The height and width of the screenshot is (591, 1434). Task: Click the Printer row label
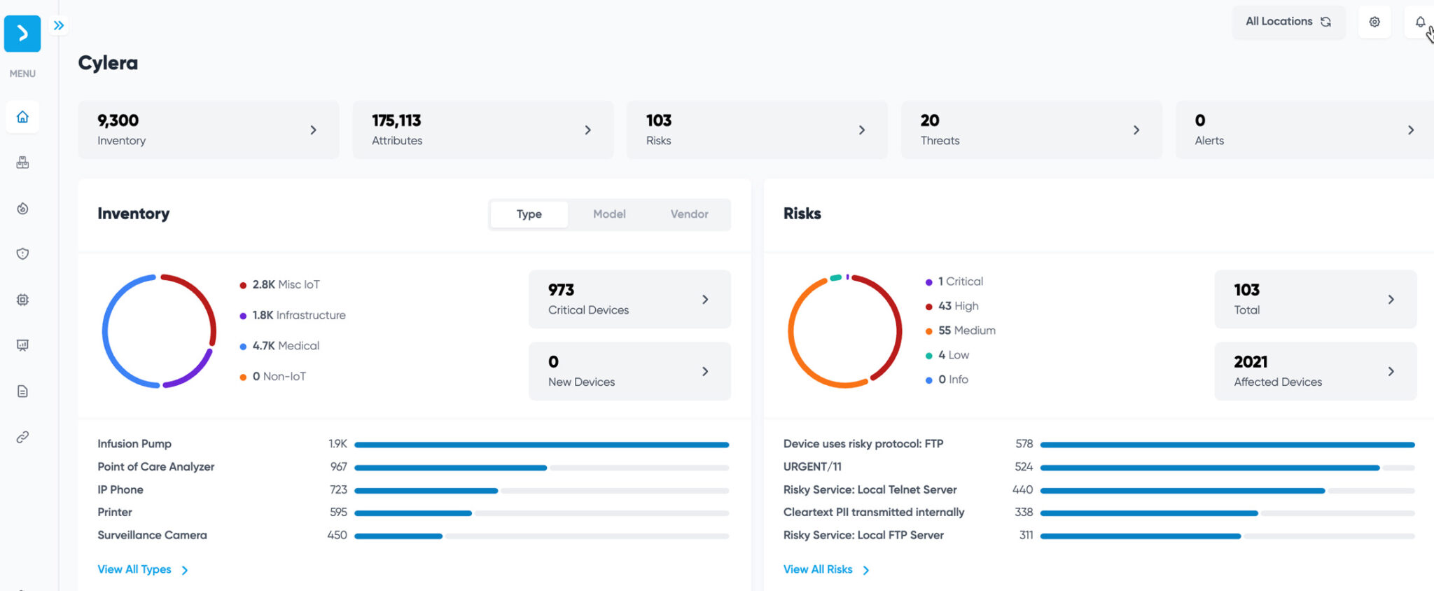coord(115,512)
